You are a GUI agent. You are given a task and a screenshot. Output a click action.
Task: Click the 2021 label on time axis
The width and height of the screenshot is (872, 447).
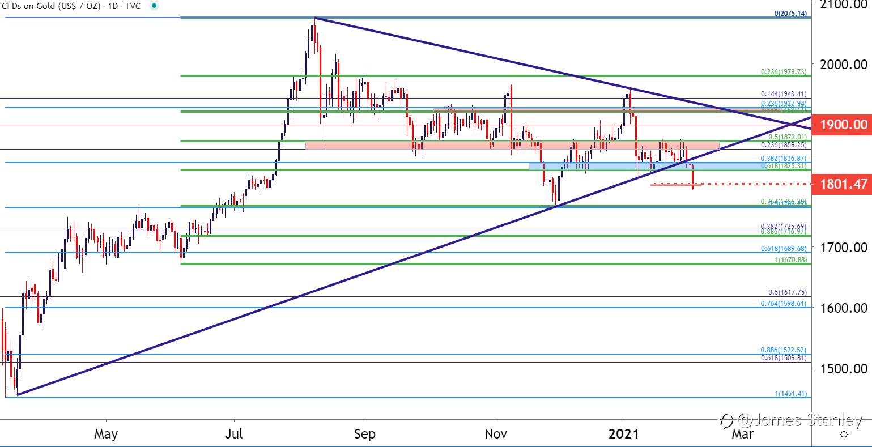pyautogui.click(x=624, y=434)
